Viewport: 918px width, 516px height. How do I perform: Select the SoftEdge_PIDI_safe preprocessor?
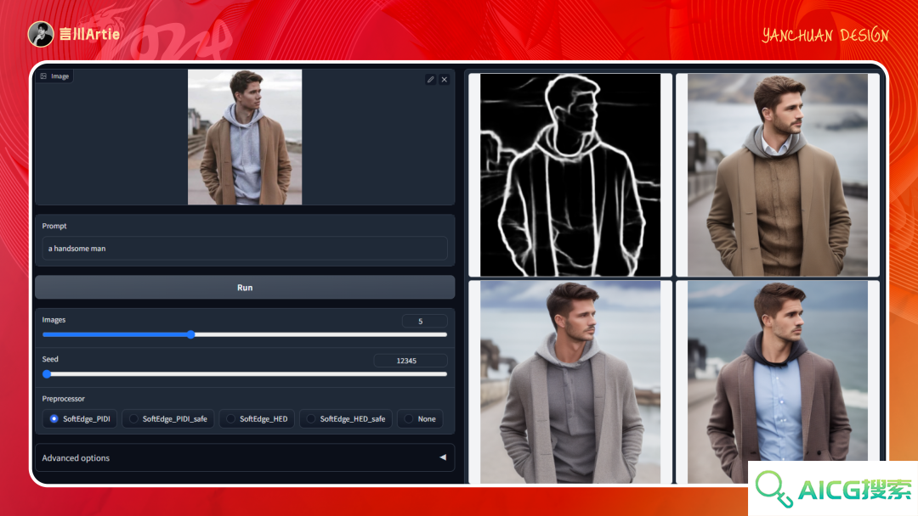coord(168,419)
